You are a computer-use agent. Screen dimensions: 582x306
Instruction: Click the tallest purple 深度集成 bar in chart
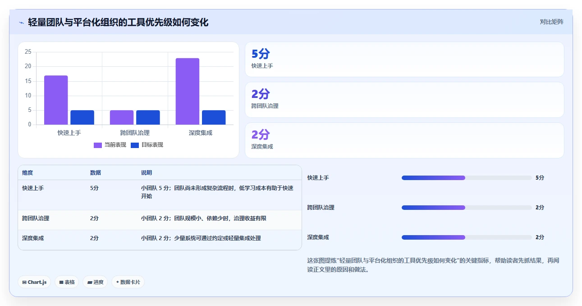pos(188,91)
